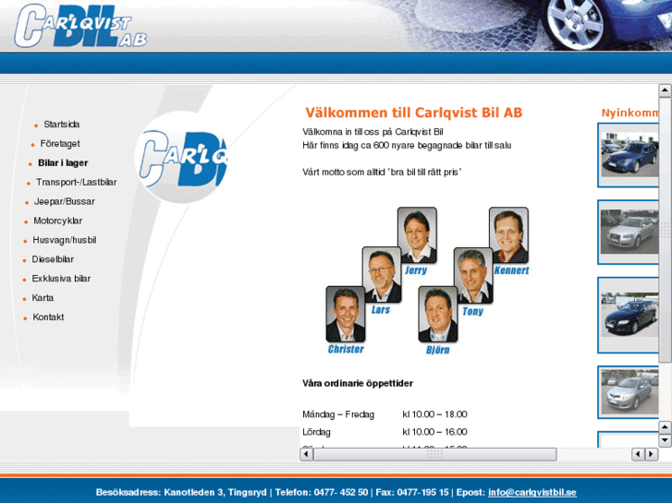Screen dimensions: 672x503
Task: Open the Husvagn/husbil category
Action: pos(65,240)
